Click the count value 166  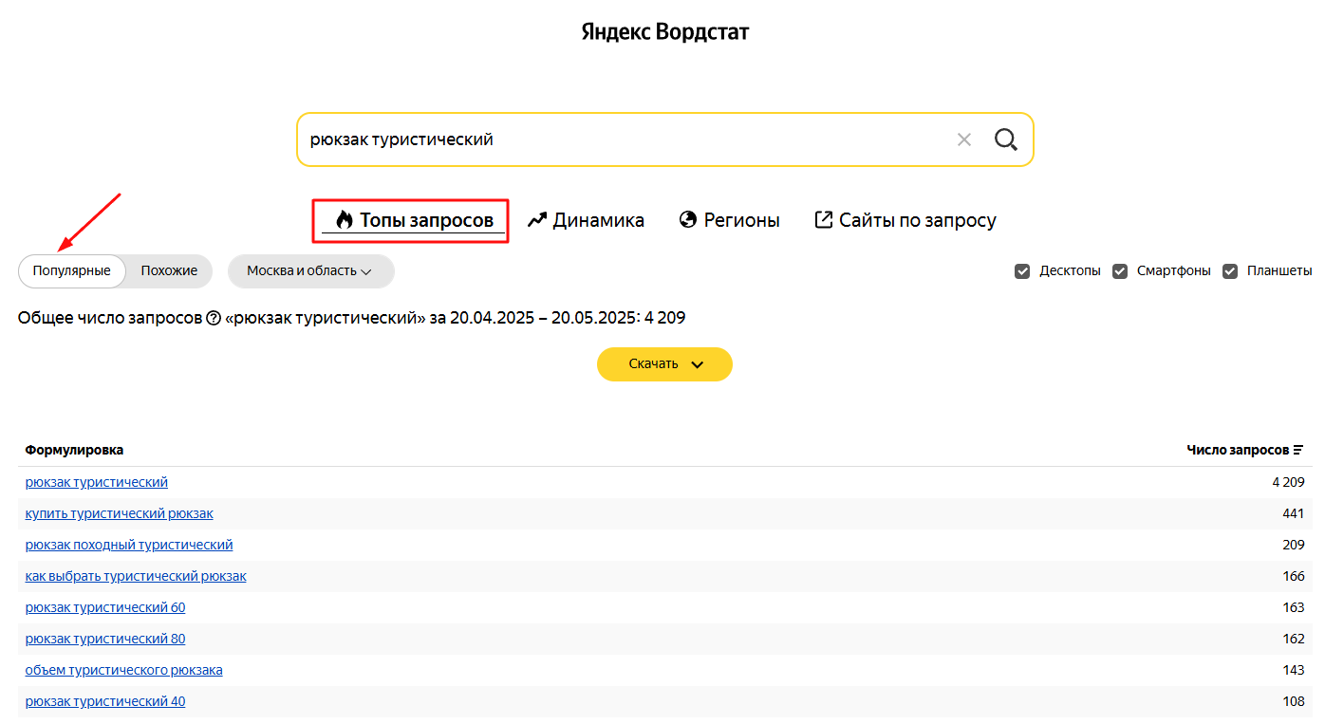tap(1294, 576)
